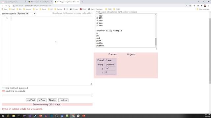The height and width of the screenshot is (118, 211).
Task: Click the page's main vertical scrollbar
Action: (210, 51)
